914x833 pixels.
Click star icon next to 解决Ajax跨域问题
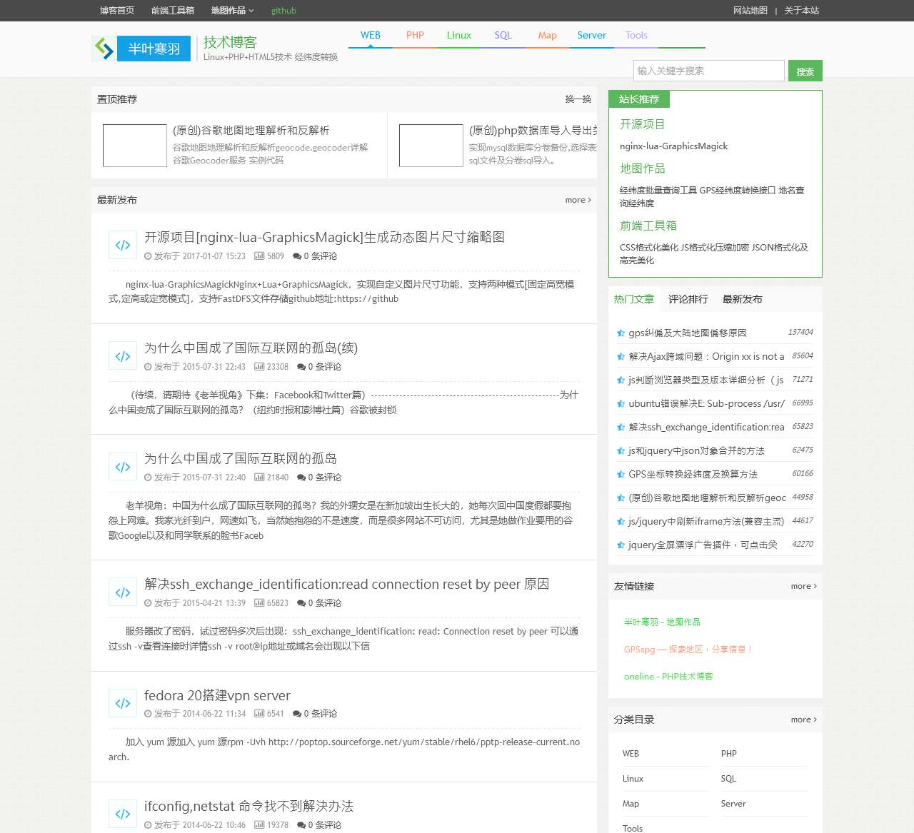(621, 356)
